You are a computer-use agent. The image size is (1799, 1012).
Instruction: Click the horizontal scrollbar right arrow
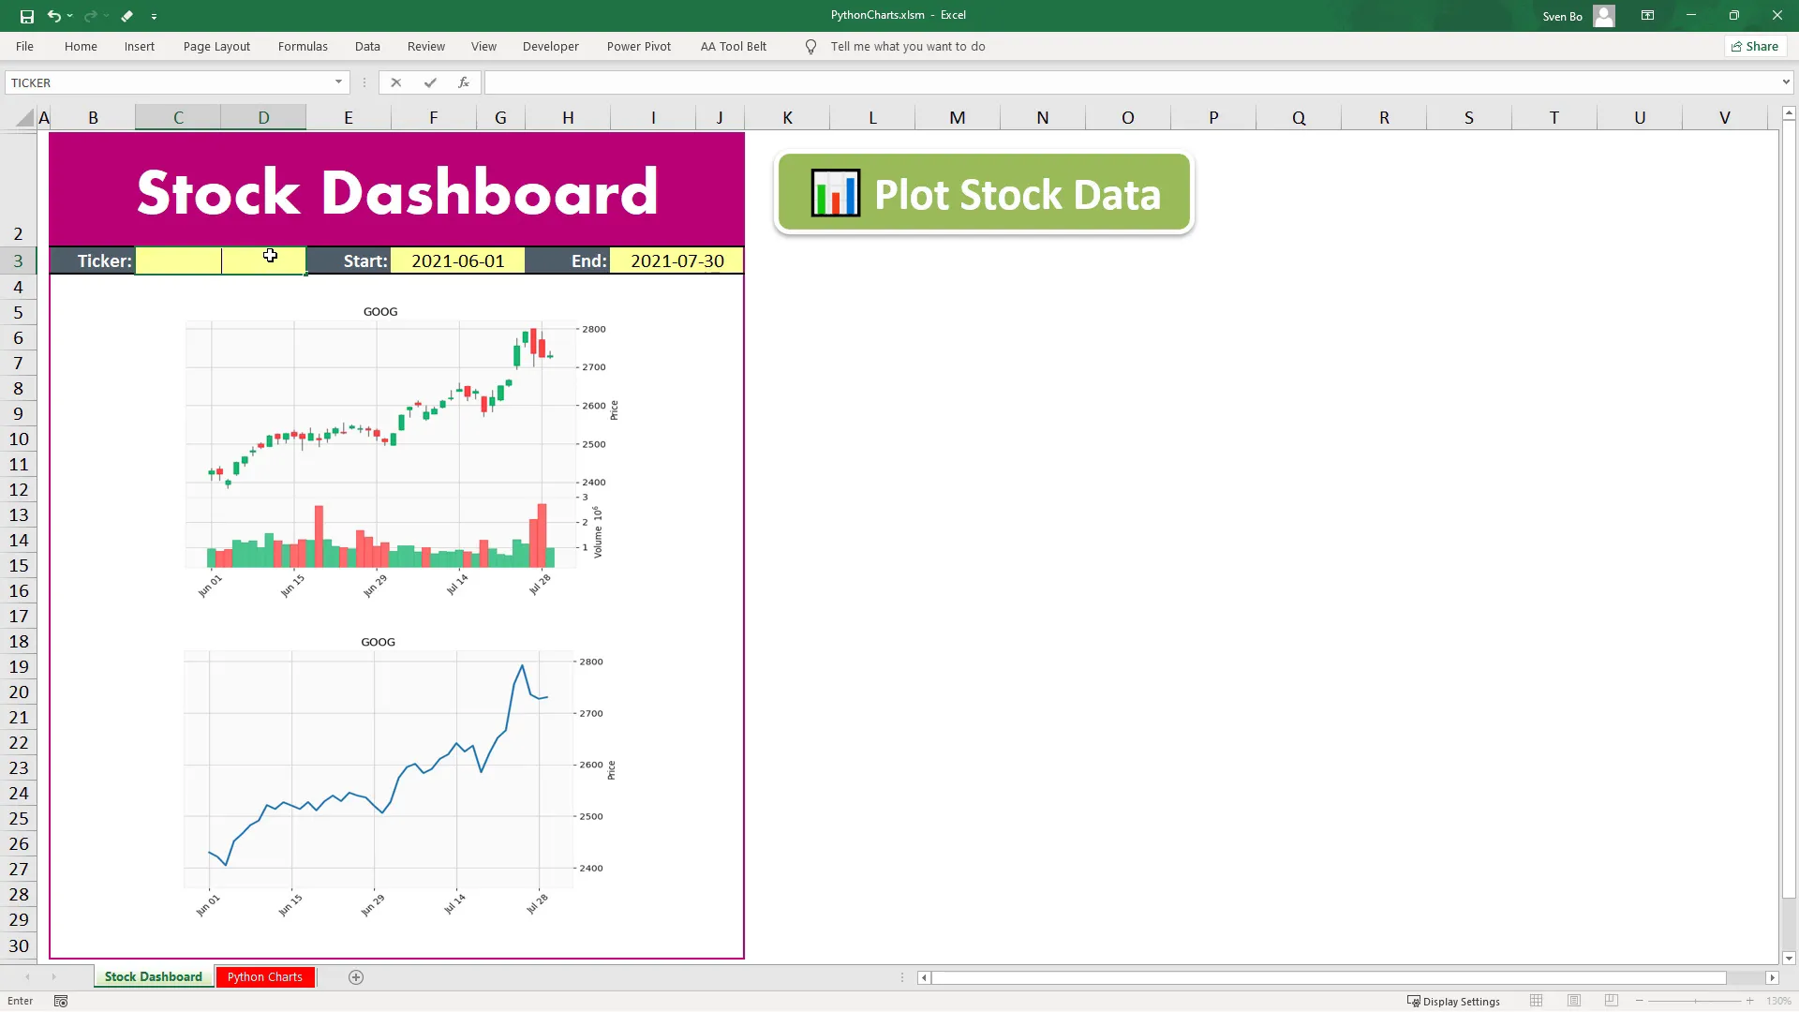1772,977
